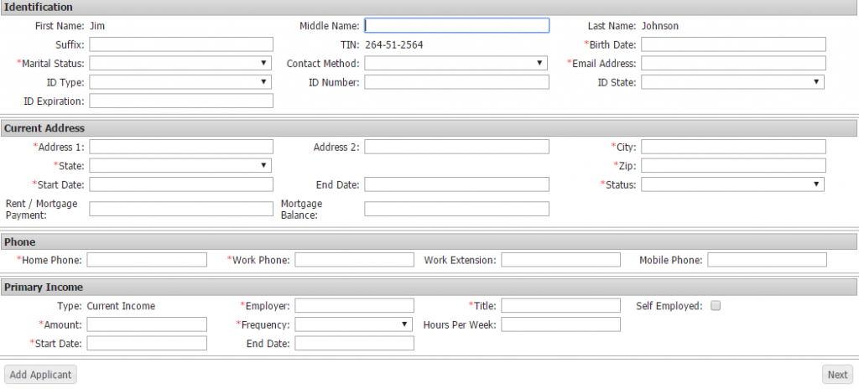Viewport: 859px width, 389px height.
Task: Expand the address Status dropdown
Action: [733, 184]
